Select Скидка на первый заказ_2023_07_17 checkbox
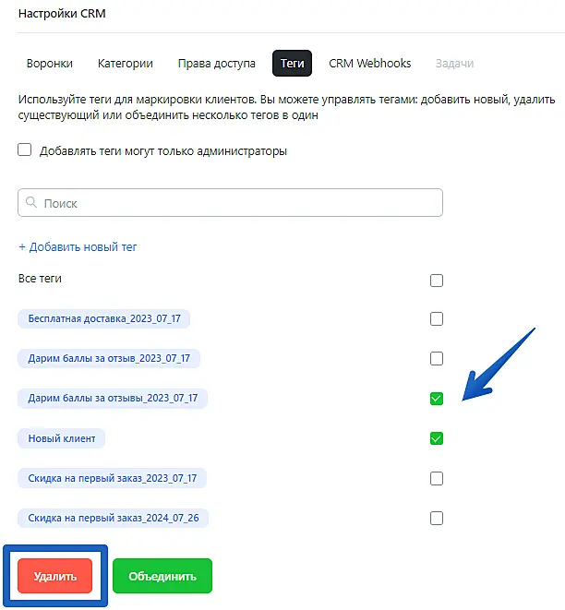Screen dimensions: 565x610 437,478
